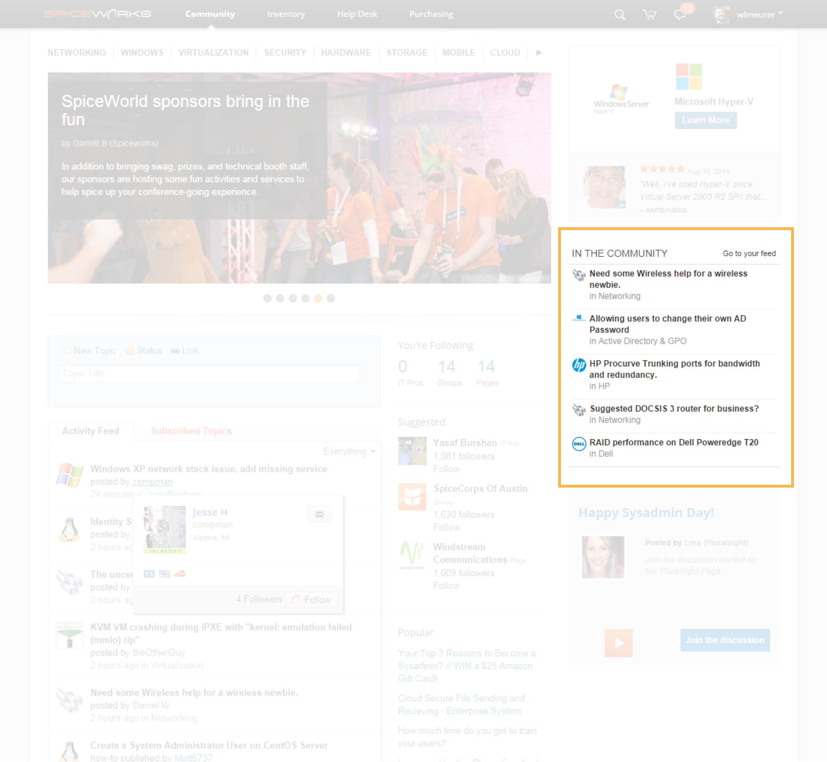Switch to the Activity Feed tab
827x762 pixels.
[x=91, y=431]
